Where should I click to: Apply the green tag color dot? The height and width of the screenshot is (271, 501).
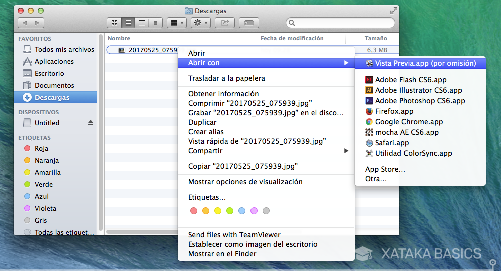tap(230, 211)
